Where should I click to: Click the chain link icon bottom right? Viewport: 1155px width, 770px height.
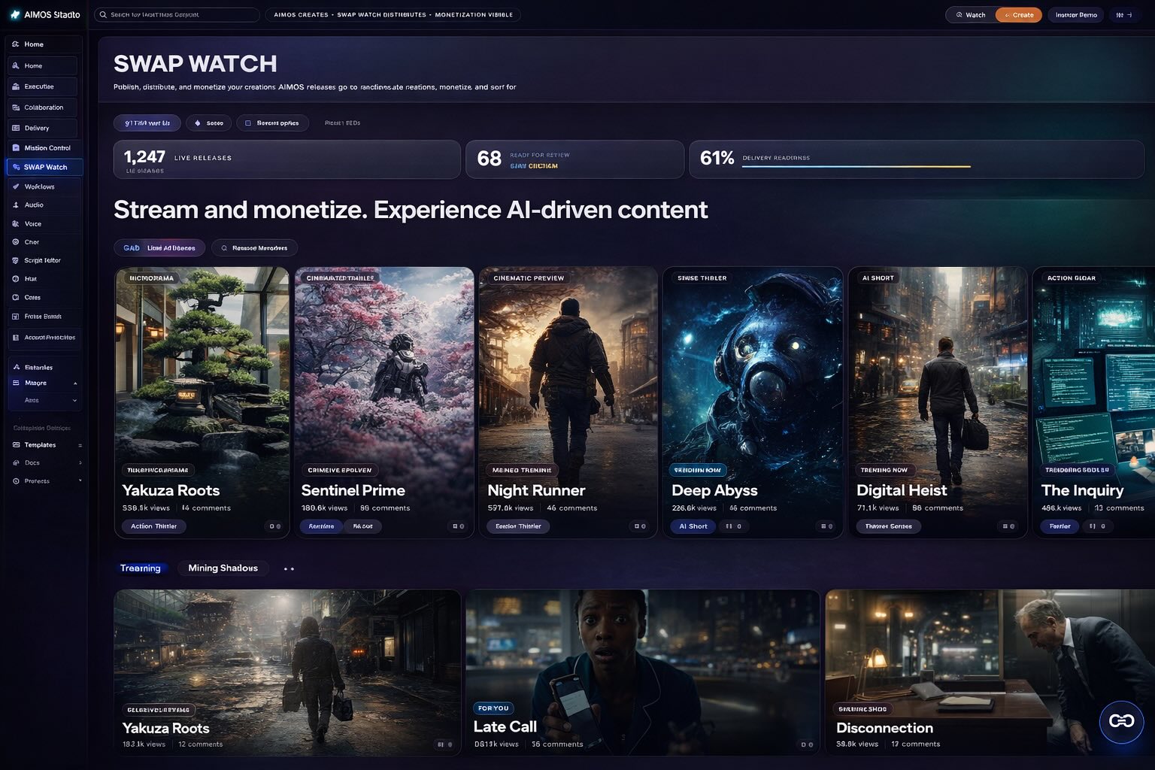[1121, 721]
